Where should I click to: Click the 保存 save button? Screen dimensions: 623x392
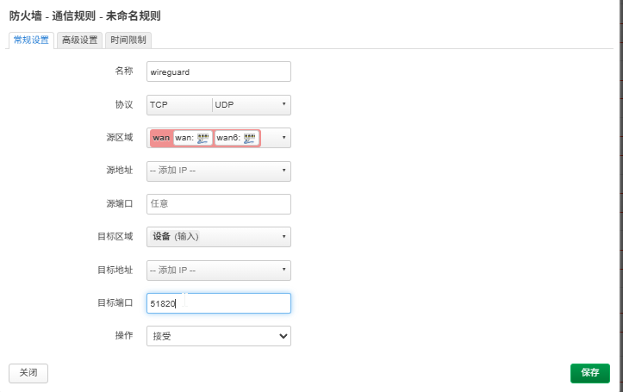coord(590,373)
